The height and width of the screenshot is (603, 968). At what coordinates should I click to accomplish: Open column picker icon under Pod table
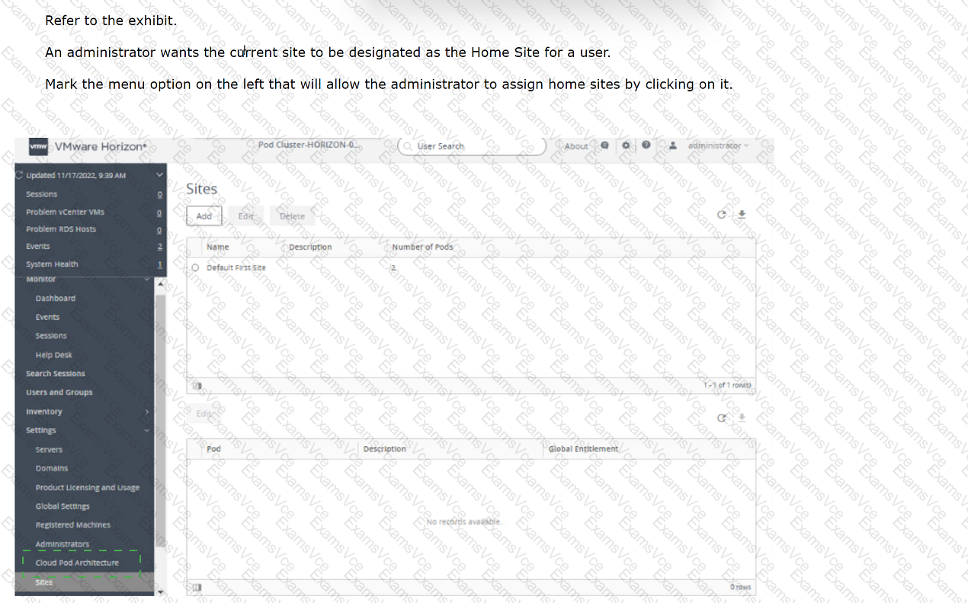tap(197, 587)
